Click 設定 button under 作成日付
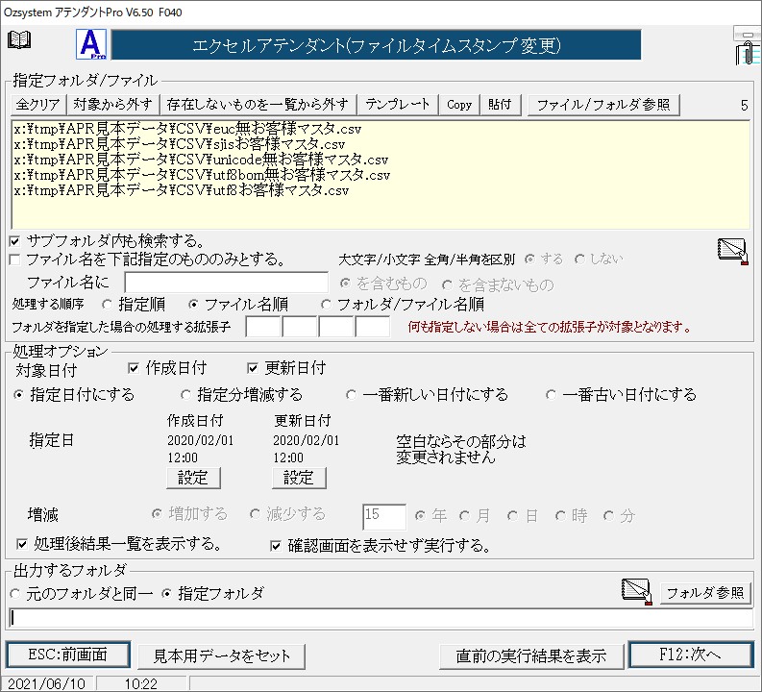762x692 pixels. (193, 479)
